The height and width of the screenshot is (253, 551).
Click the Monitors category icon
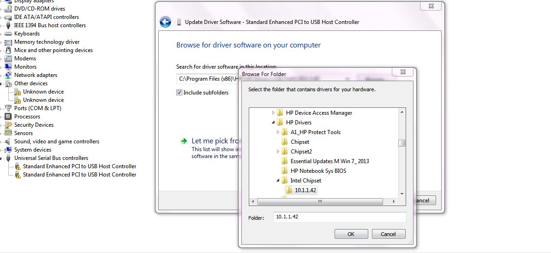click(x=8, y=67)
